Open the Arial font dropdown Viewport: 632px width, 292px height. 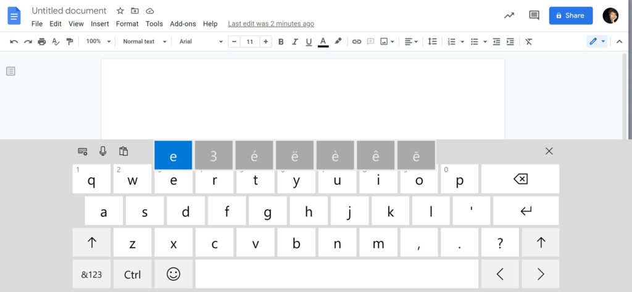pos(201,41)
